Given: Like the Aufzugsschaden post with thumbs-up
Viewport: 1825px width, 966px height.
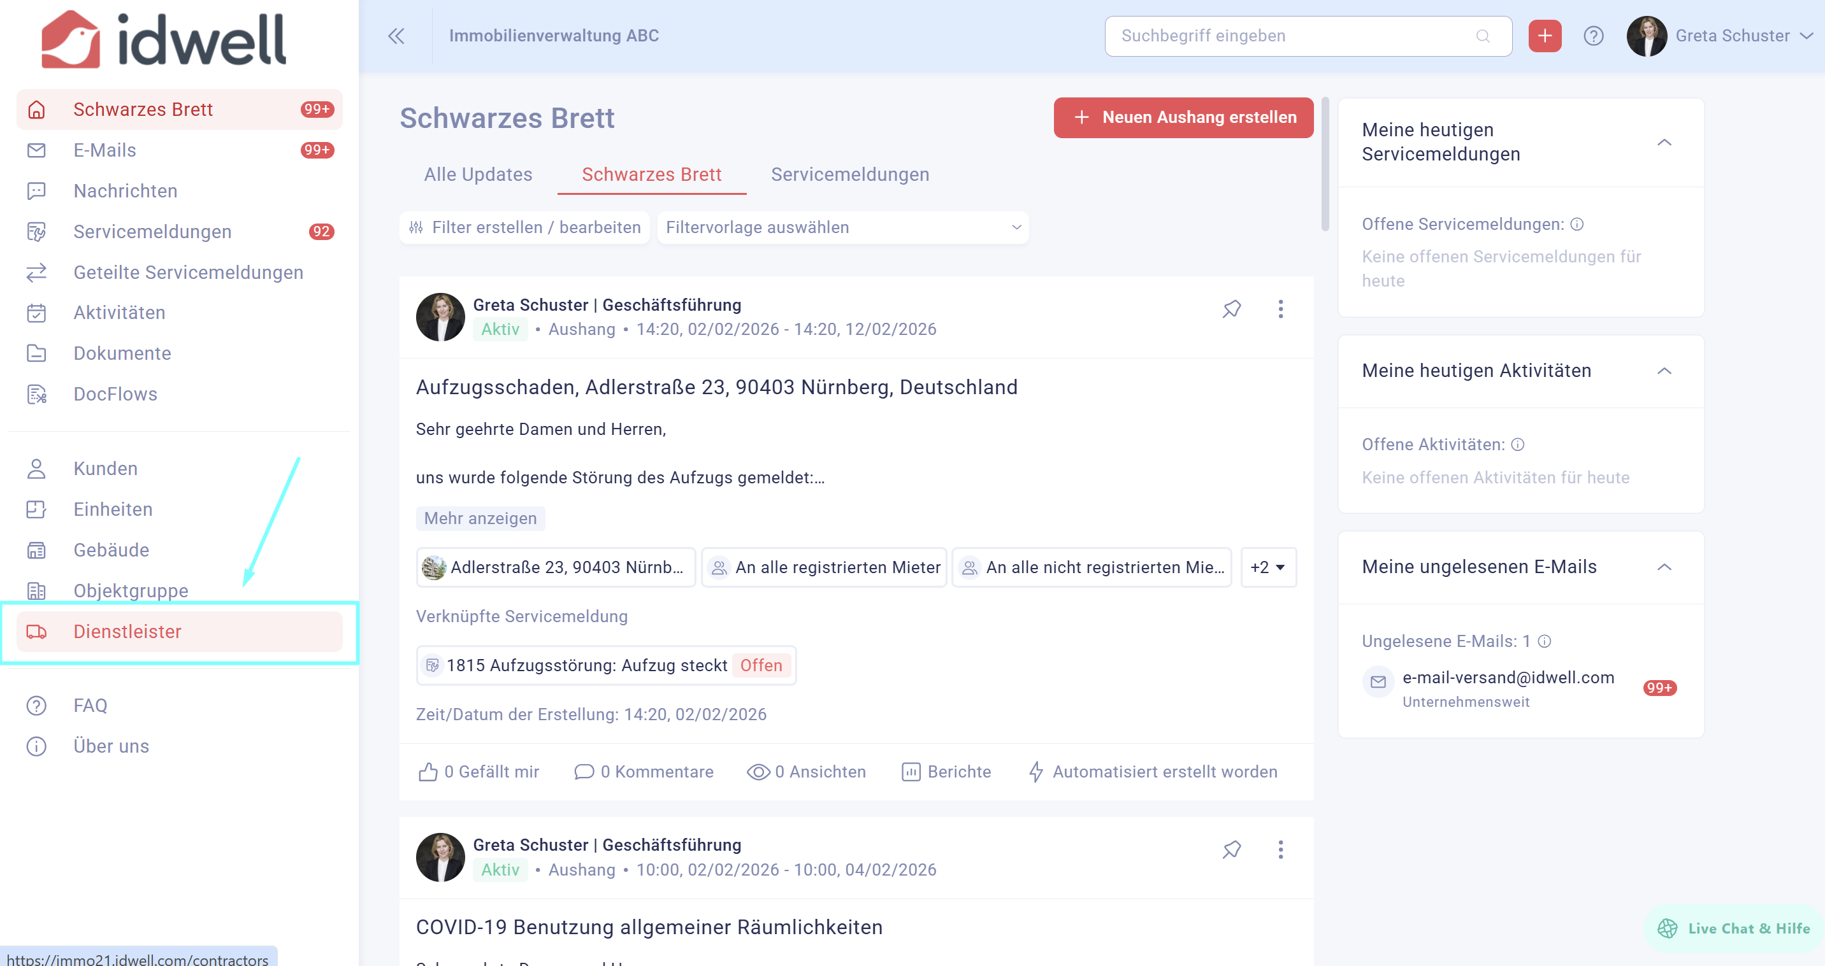Looking at the screenshot, I should click(x=428, y=771).
